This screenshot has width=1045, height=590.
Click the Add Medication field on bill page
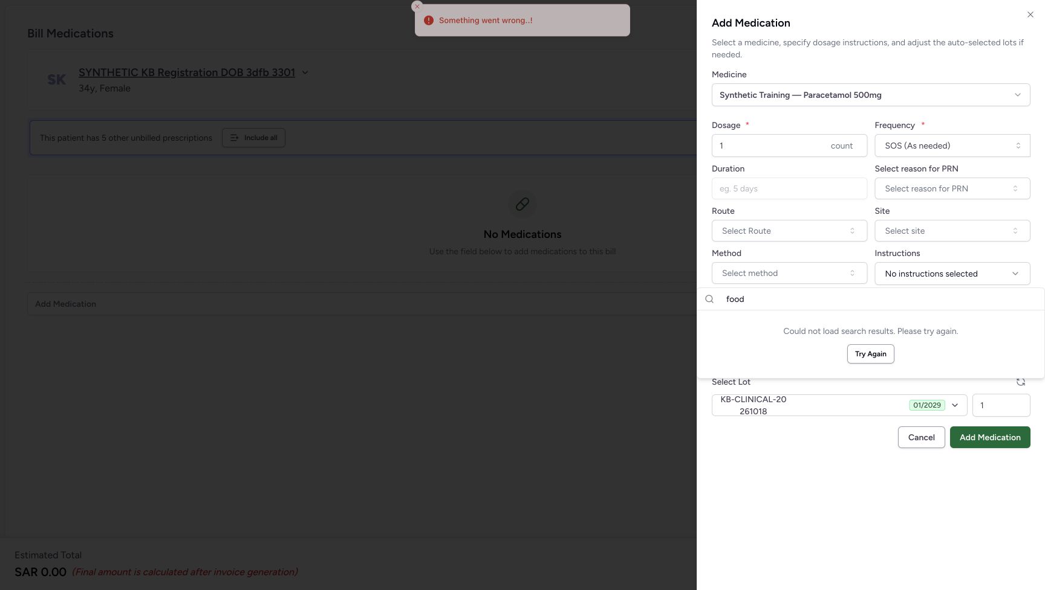[362, 304]
